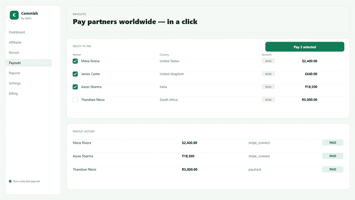Click the BANK tag for Aarav Sharma
The image size is (355, 200).
coord(268,87)
